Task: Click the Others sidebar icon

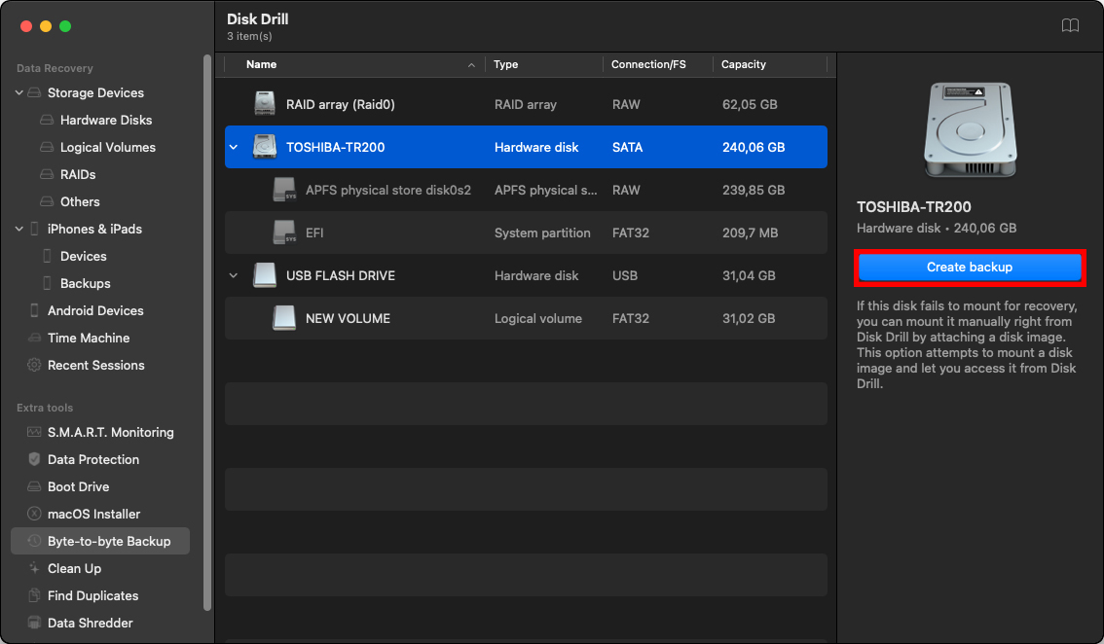Action: click(x=47, y=202)
